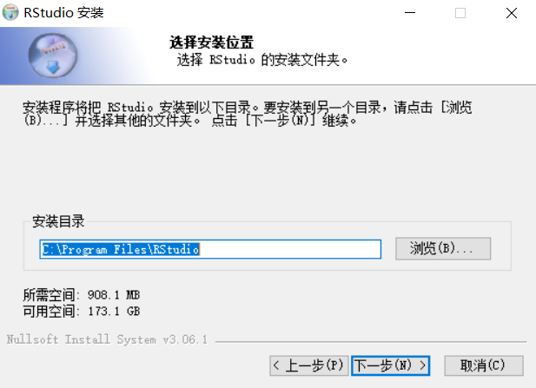The height and width of the screenshot is (388, 536).
Task: Close the RStudio 安装 window
Action: click(x=512, y=13)
